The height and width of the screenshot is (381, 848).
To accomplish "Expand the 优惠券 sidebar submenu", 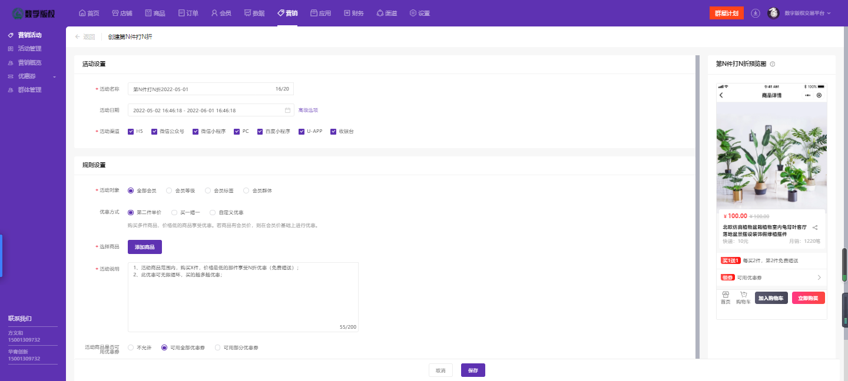I will tap(32, 76).
